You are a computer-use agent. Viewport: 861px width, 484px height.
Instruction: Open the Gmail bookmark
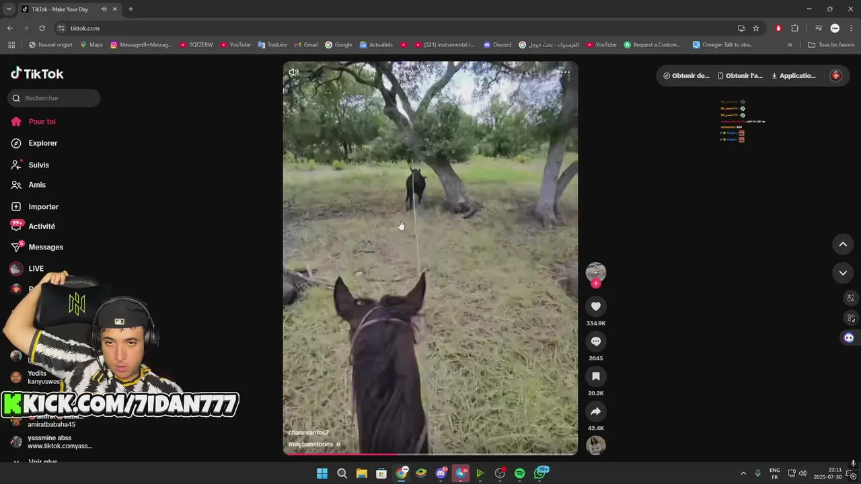(x=305, y=45)
